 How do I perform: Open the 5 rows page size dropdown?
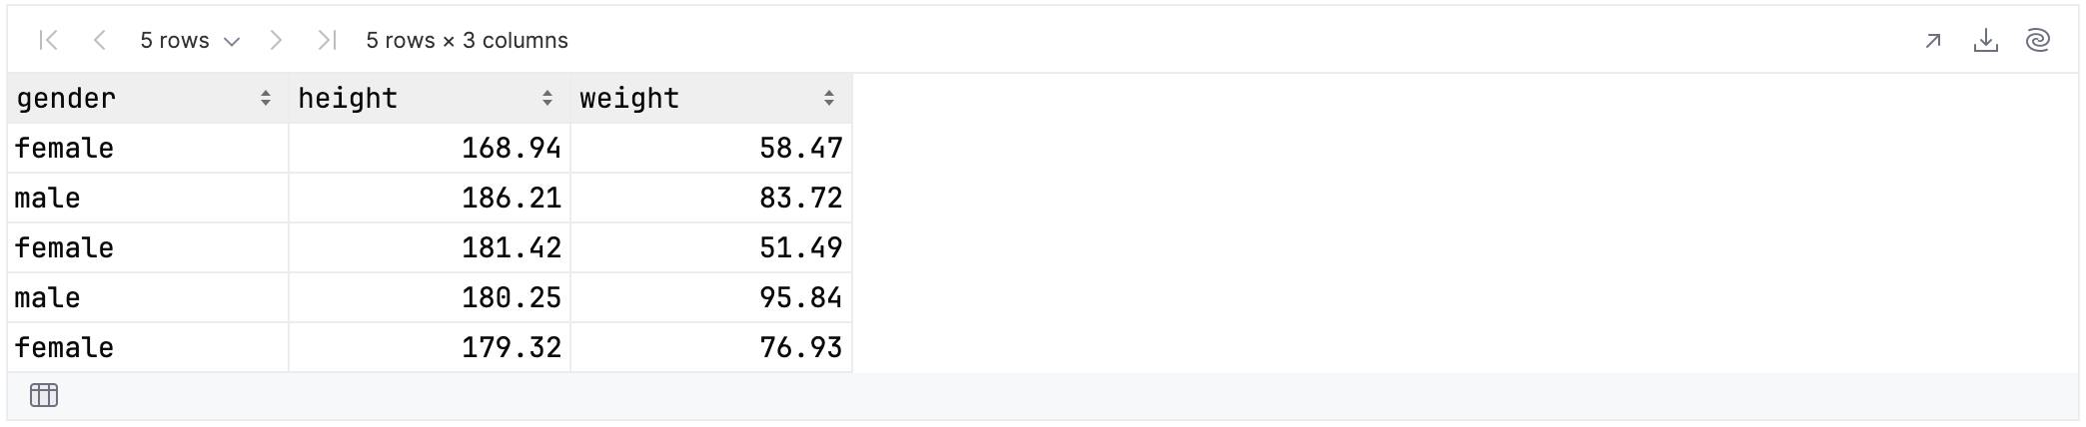coord(190,41)
